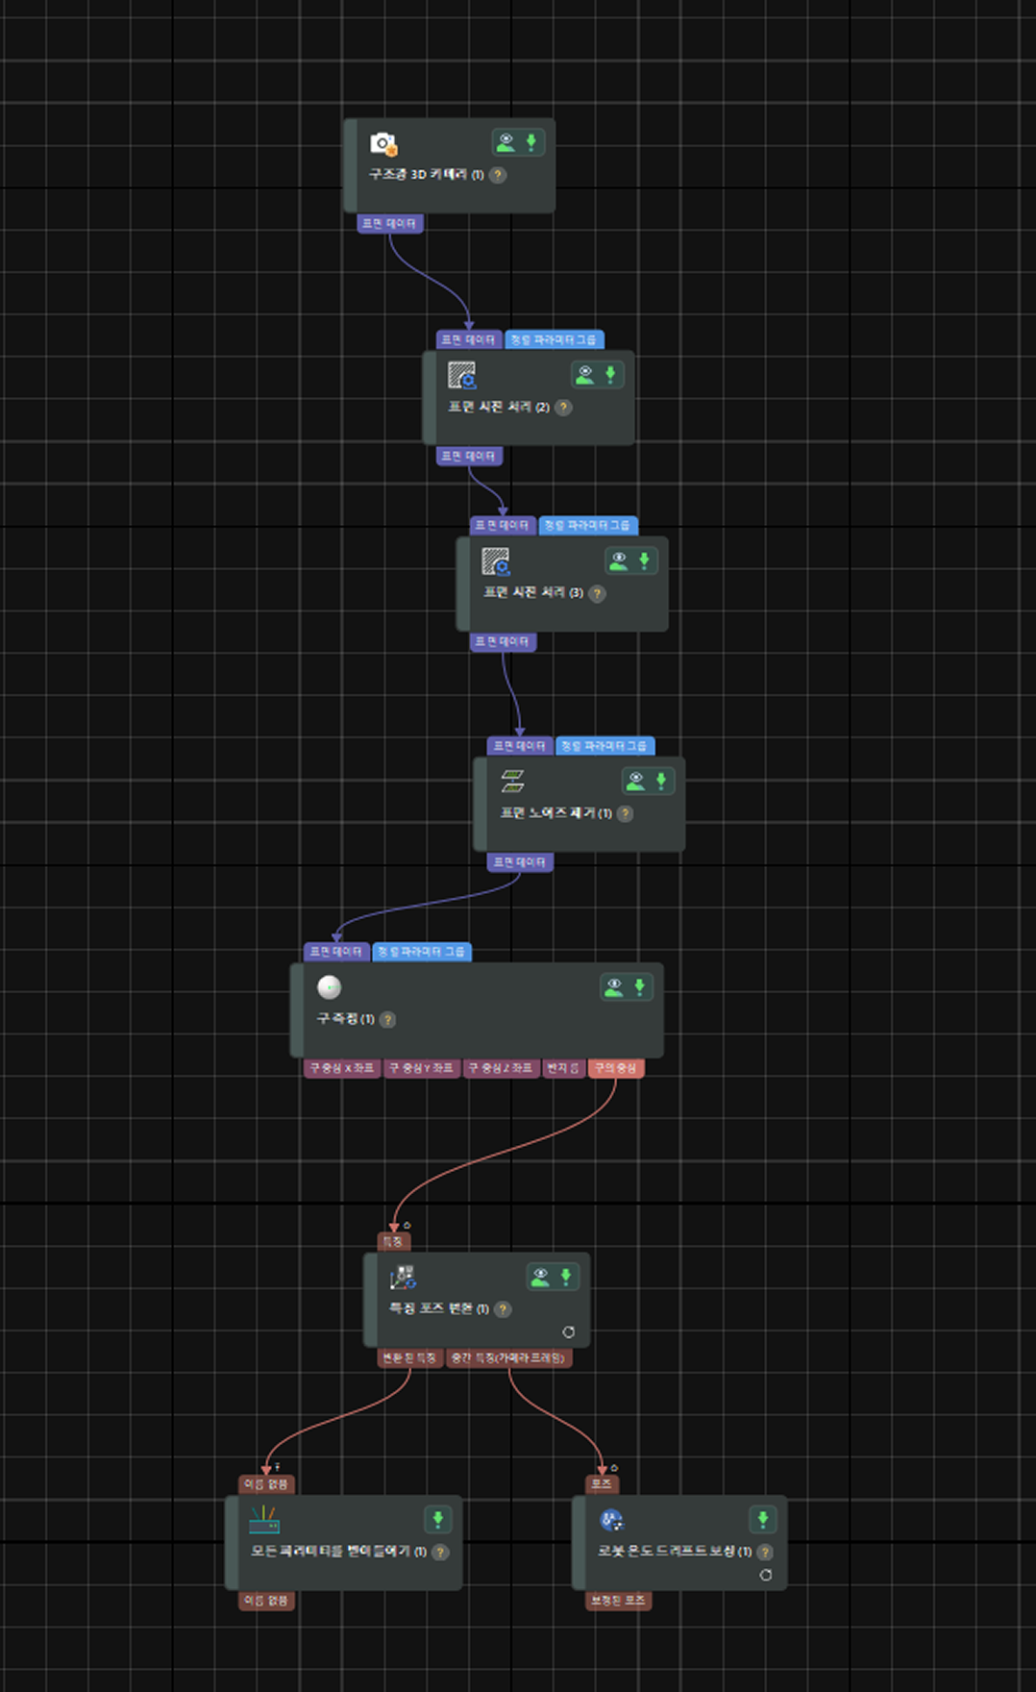Image resolution: width=1036 pixels, height=1692 pixels.
Task: Toggle the eye visualization on the feature pose transform step
Action: (x=540, y=1277)
